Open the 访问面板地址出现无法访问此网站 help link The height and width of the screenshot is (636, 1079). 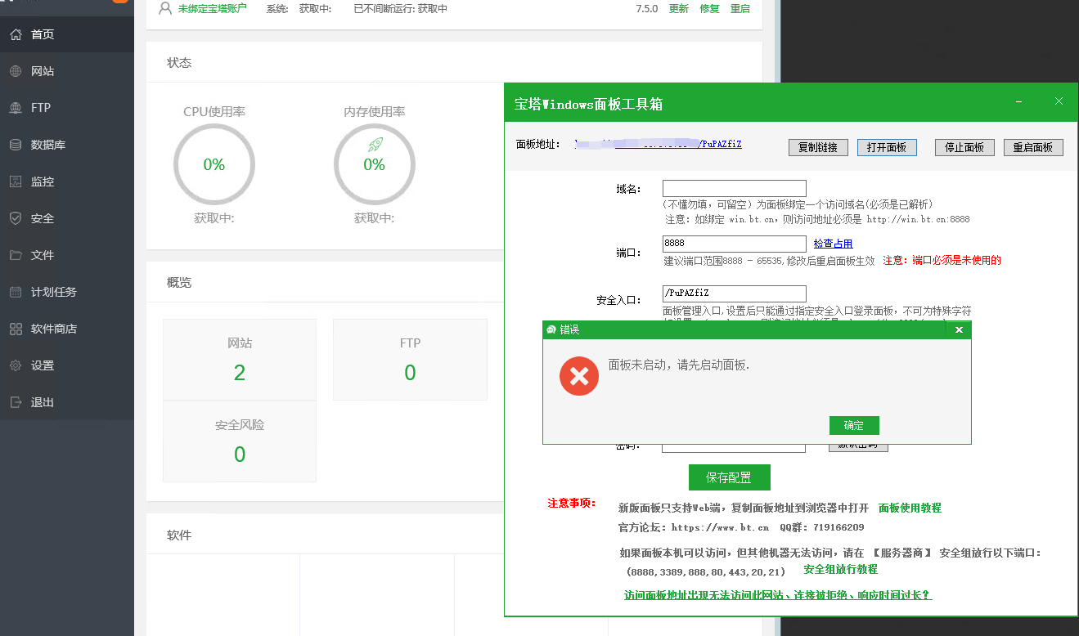[778, 595]
